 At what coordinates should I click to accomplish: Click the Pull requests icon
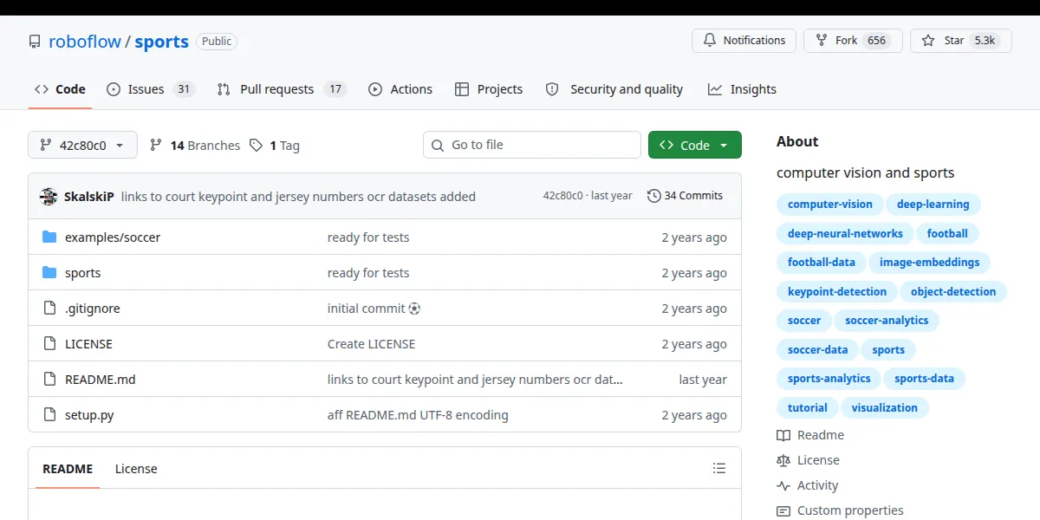[224, 89]
